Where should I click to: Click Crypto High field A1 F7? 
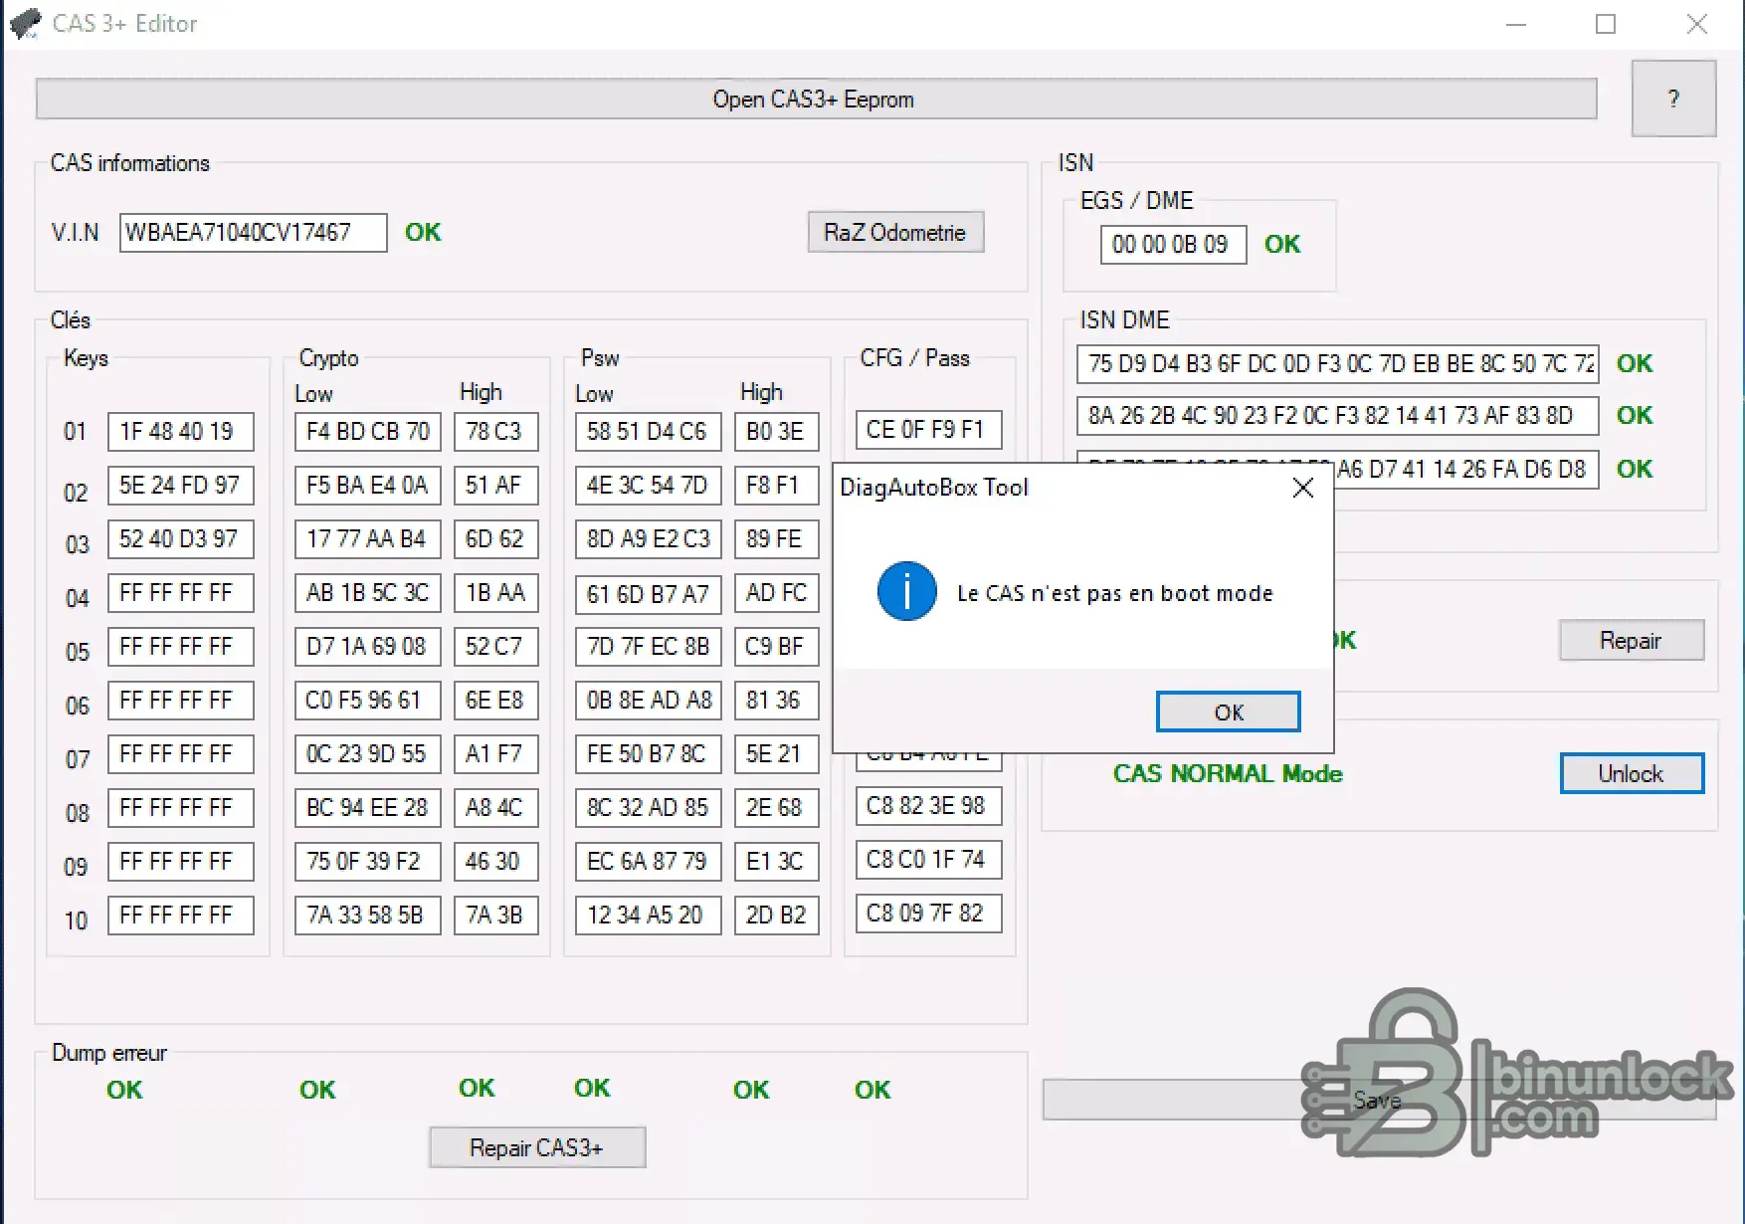(x=495, y=754)
